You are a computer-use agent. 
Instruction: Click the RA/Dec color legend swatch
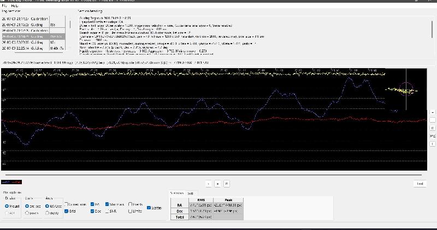11,182
